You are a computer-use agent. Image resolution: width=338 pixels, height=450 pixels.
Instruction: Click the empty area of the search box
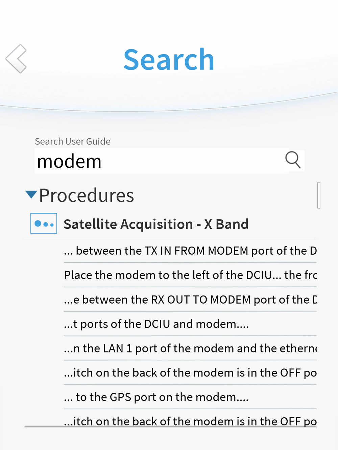(193, 161)
